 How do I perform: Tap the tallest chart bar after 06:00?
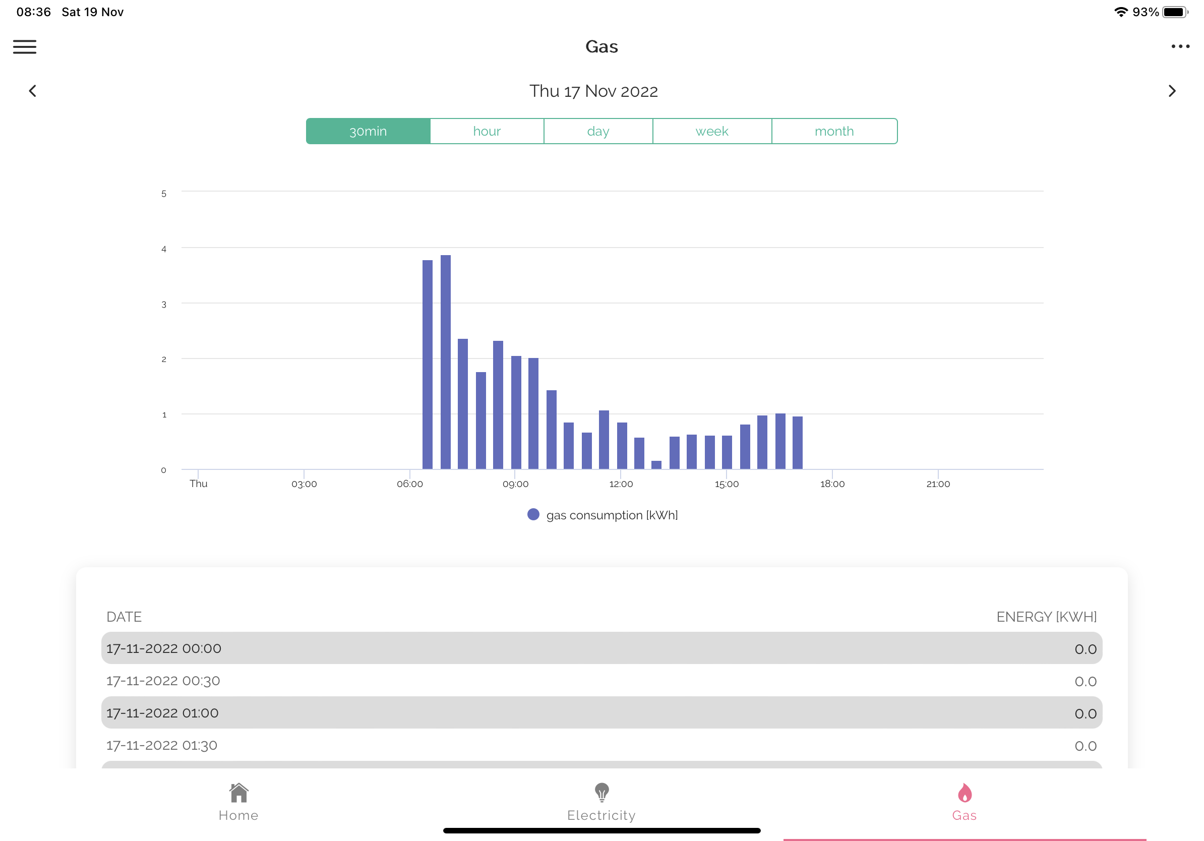[446, 362]
